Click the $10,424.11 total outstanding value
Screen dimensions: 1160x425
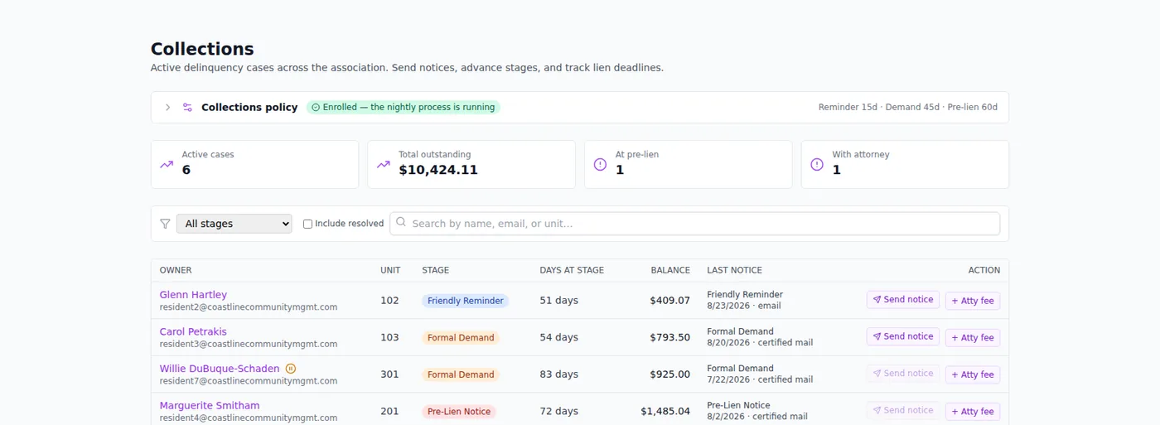coord(438,170)
